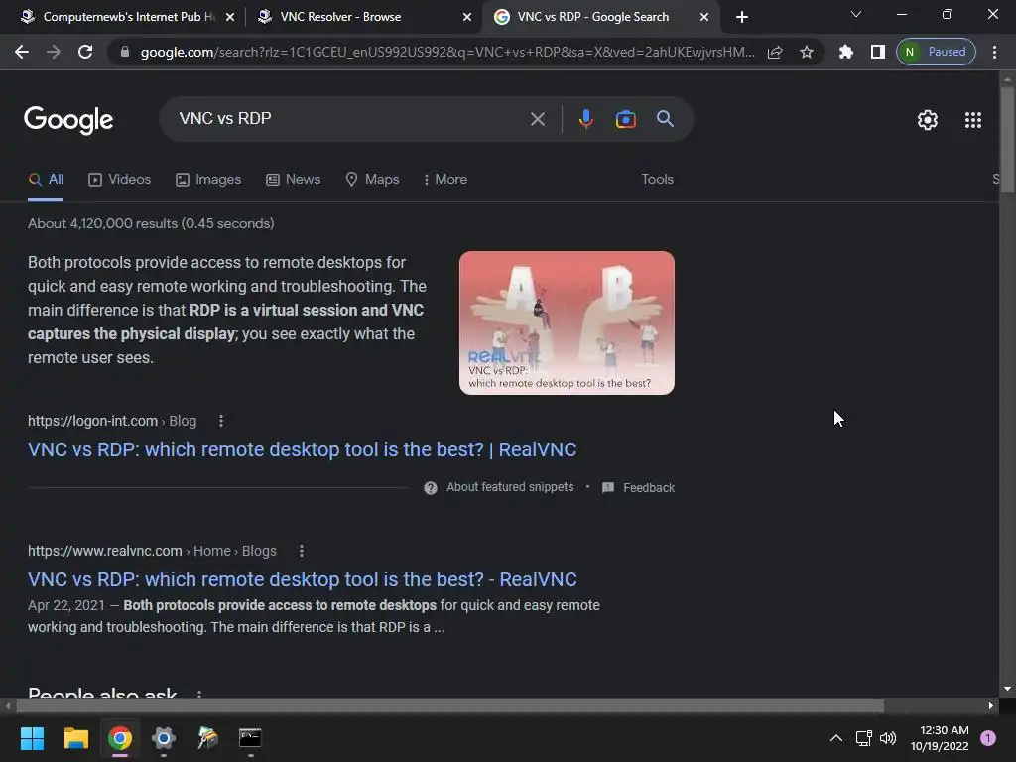Show hidden system tray icons
The image size is (1016, 762).
836,738
